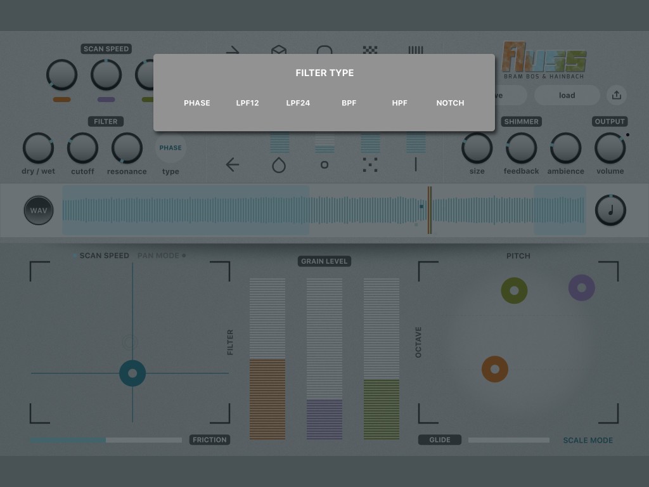Viewport: 649px width, 487px height.
Task: Select the scattered dots grain icon
Action: pos(370,165)
